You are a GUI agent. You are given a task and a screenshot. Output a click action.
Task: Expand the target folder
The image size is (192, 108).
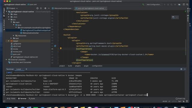[9, 41]
